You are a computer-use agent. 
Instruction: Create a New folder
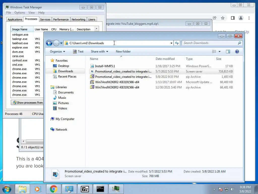point(123,52)
